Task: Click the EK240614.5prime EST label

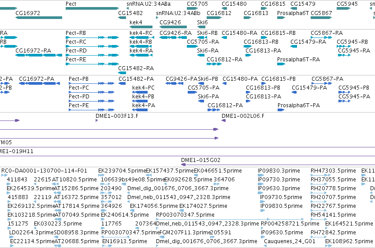Action: click(125, 215)
